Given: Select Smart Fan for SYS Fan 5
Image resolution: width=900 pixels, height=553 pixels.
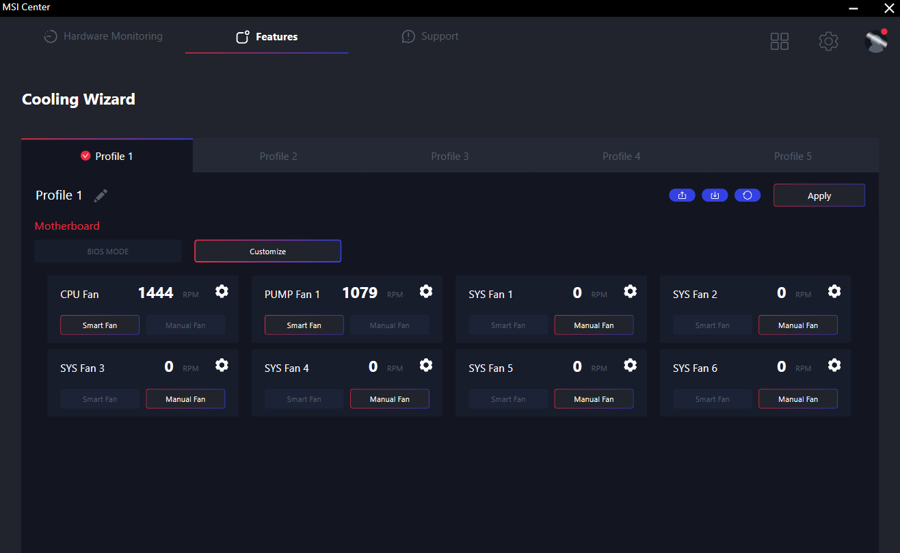Looking at the screenshot, I should (508, 399).
